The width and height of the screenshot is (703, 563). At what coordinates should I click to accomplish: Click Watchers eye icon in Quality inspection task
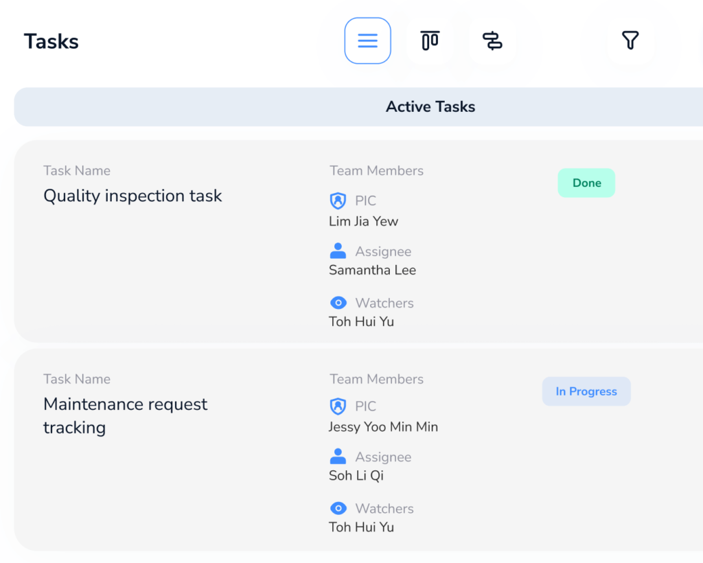coord(338,303)
